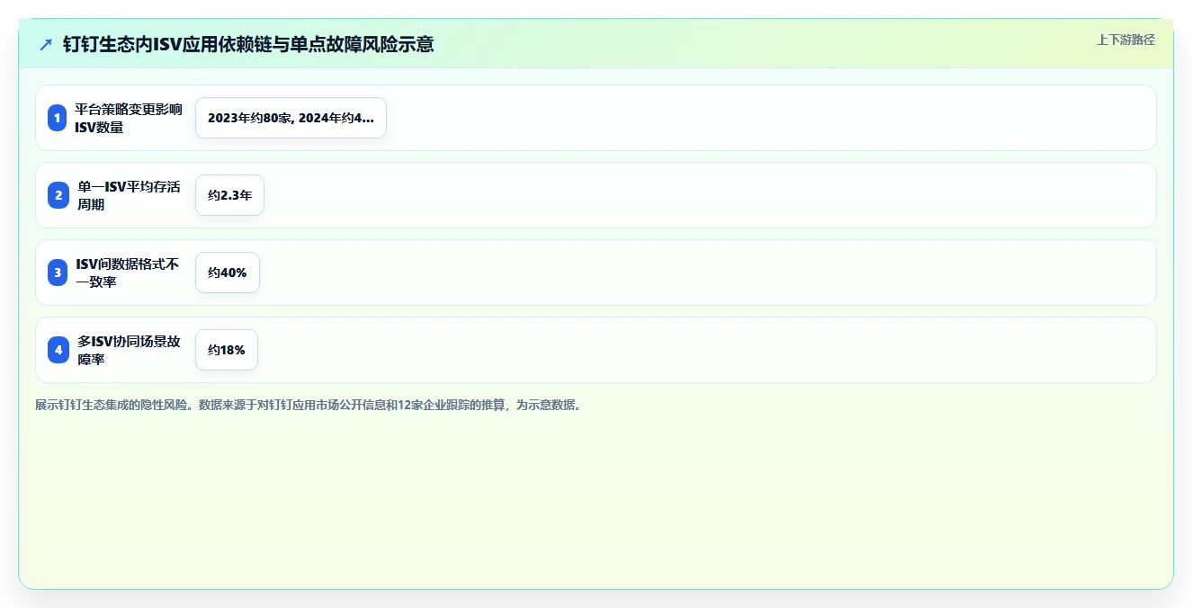Click the 平台策略变更影响ISV数量 label

point(129,118)
